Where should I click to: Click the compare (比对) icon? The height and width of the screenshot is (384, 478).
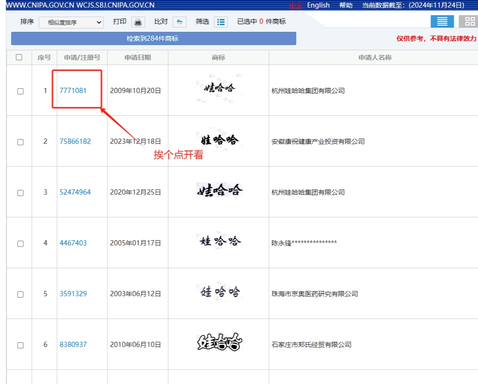pos(180,22)
